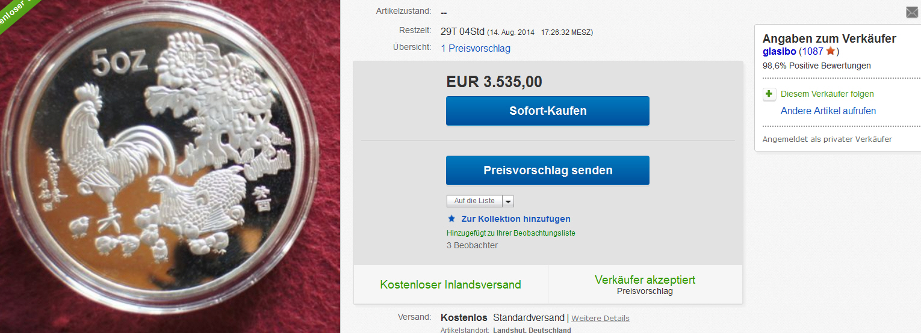Click the green plus follow-seller icon
Image resolution: width=921 pixels, height=333 pixels.
[x=769, y=94]
